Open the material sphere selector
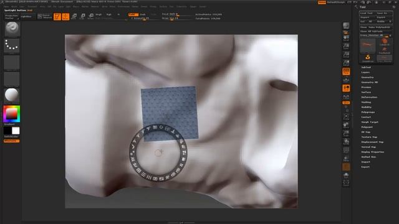The image size is (399, 224). 12,95
